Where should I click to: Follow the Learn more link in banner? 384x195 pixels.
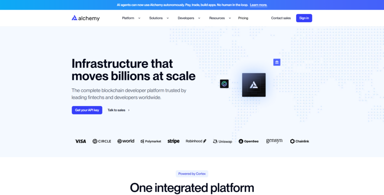tap(258, 5)
